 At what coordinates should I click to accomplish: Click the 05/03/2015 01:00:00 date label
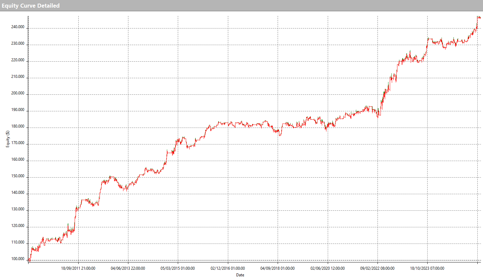click(x=178, y=268)
